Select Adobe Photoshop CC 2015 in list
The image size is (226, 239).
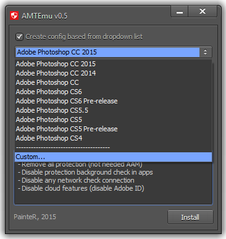point(113,64)
